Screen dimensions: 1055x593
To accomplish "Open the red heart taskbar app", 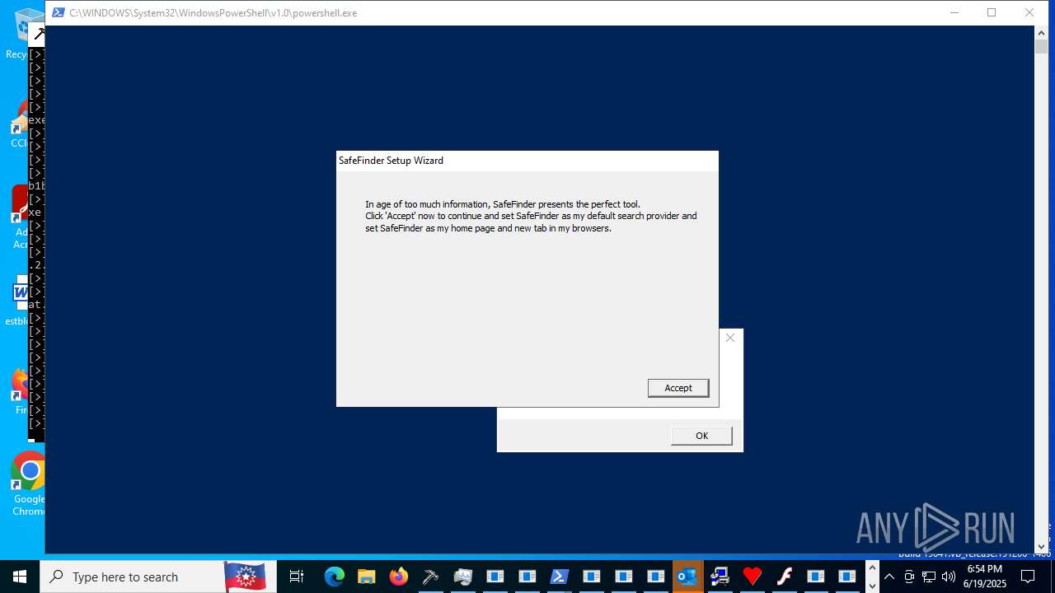I will [x=752, y=577].
